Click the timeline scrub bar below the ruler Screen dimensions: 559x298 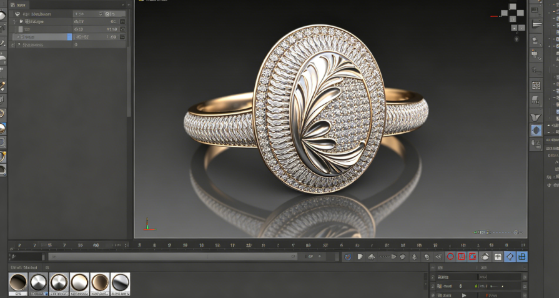173,256
